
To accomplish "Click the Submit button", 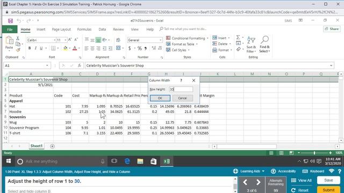I will point(328,190).
